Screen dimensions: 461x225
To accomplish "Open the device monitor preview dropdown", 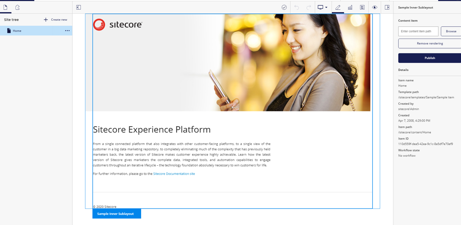I will coord(322,7).
